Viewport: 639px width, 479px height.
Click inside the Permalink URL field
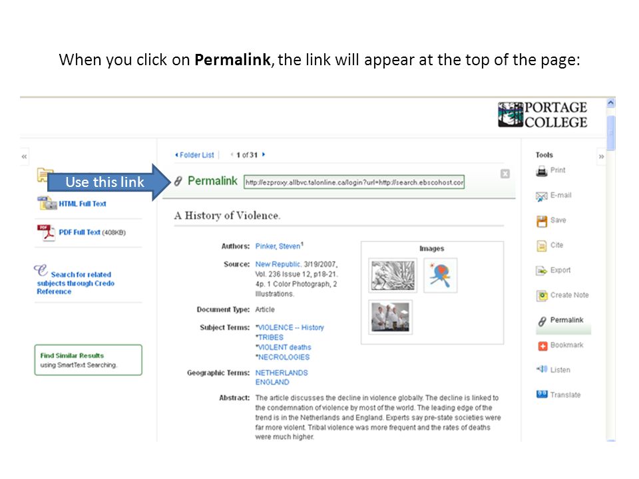coord(353,182)
